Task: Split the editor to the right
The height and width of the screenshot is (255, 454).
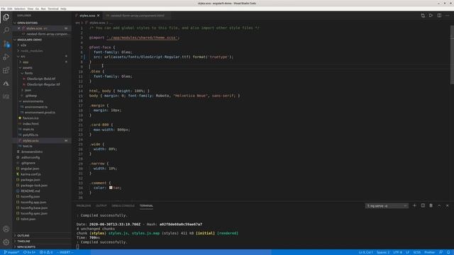Action: click(439, 16)
